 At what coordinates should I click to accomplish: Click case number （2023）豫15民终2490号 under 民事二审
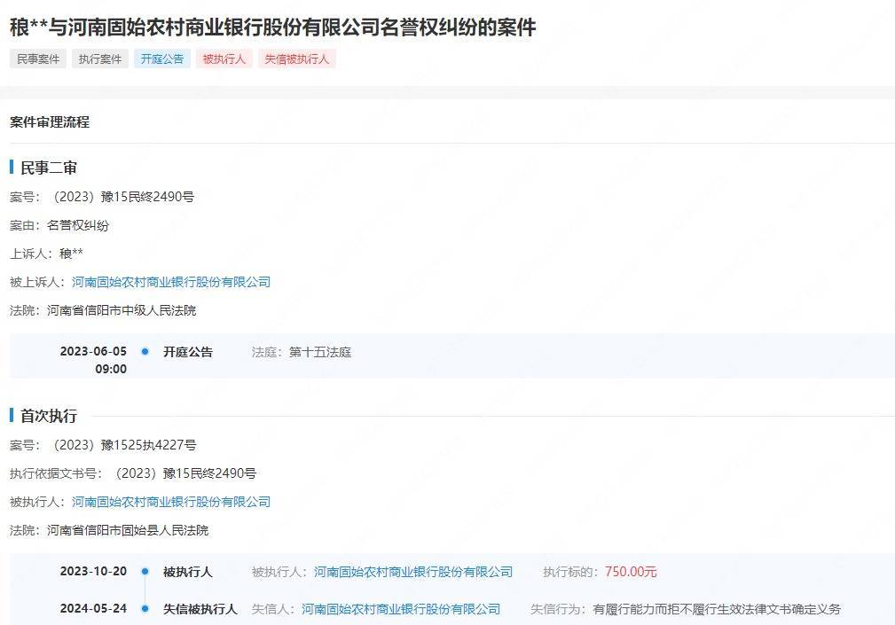coord(121,197)
